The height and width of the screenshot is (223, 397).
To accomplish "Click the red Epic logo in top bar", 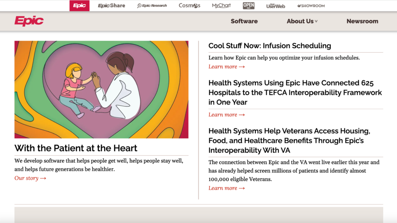I will (x=79, y=5).
